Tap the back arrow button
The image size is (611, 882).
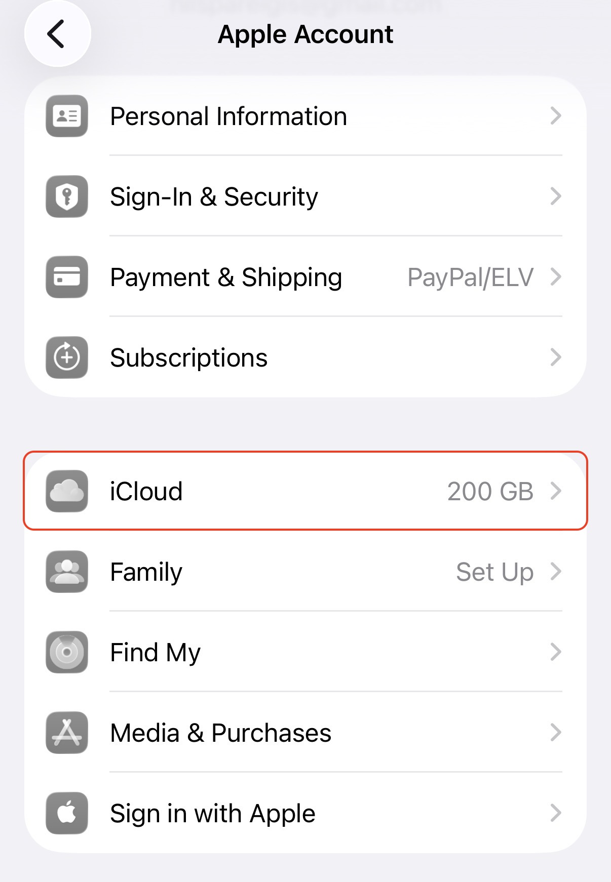(57, 34)
